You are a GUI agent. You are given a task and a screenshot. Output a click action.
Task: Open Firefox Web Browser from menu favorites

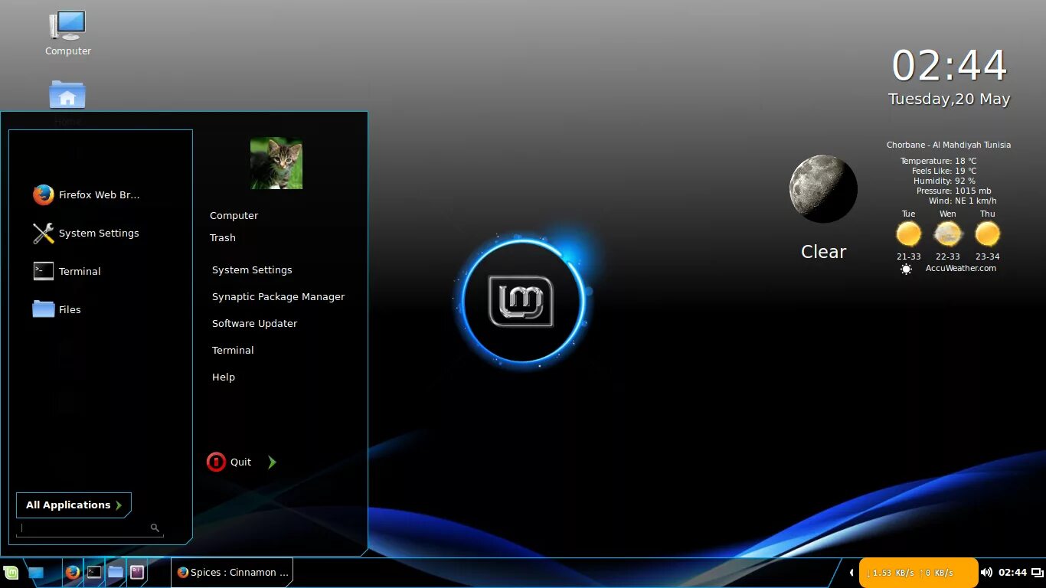[87, 194]
